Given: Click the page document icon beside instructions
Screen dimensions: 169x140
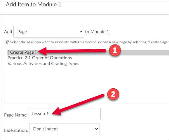Looking at the screenshot, I should [7, 43].
